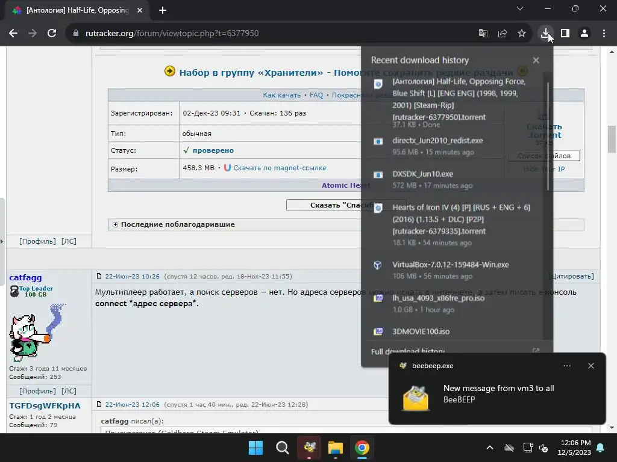Open File Explorer from the taskbar
This screenshot has width=617, height=462.
336,448
